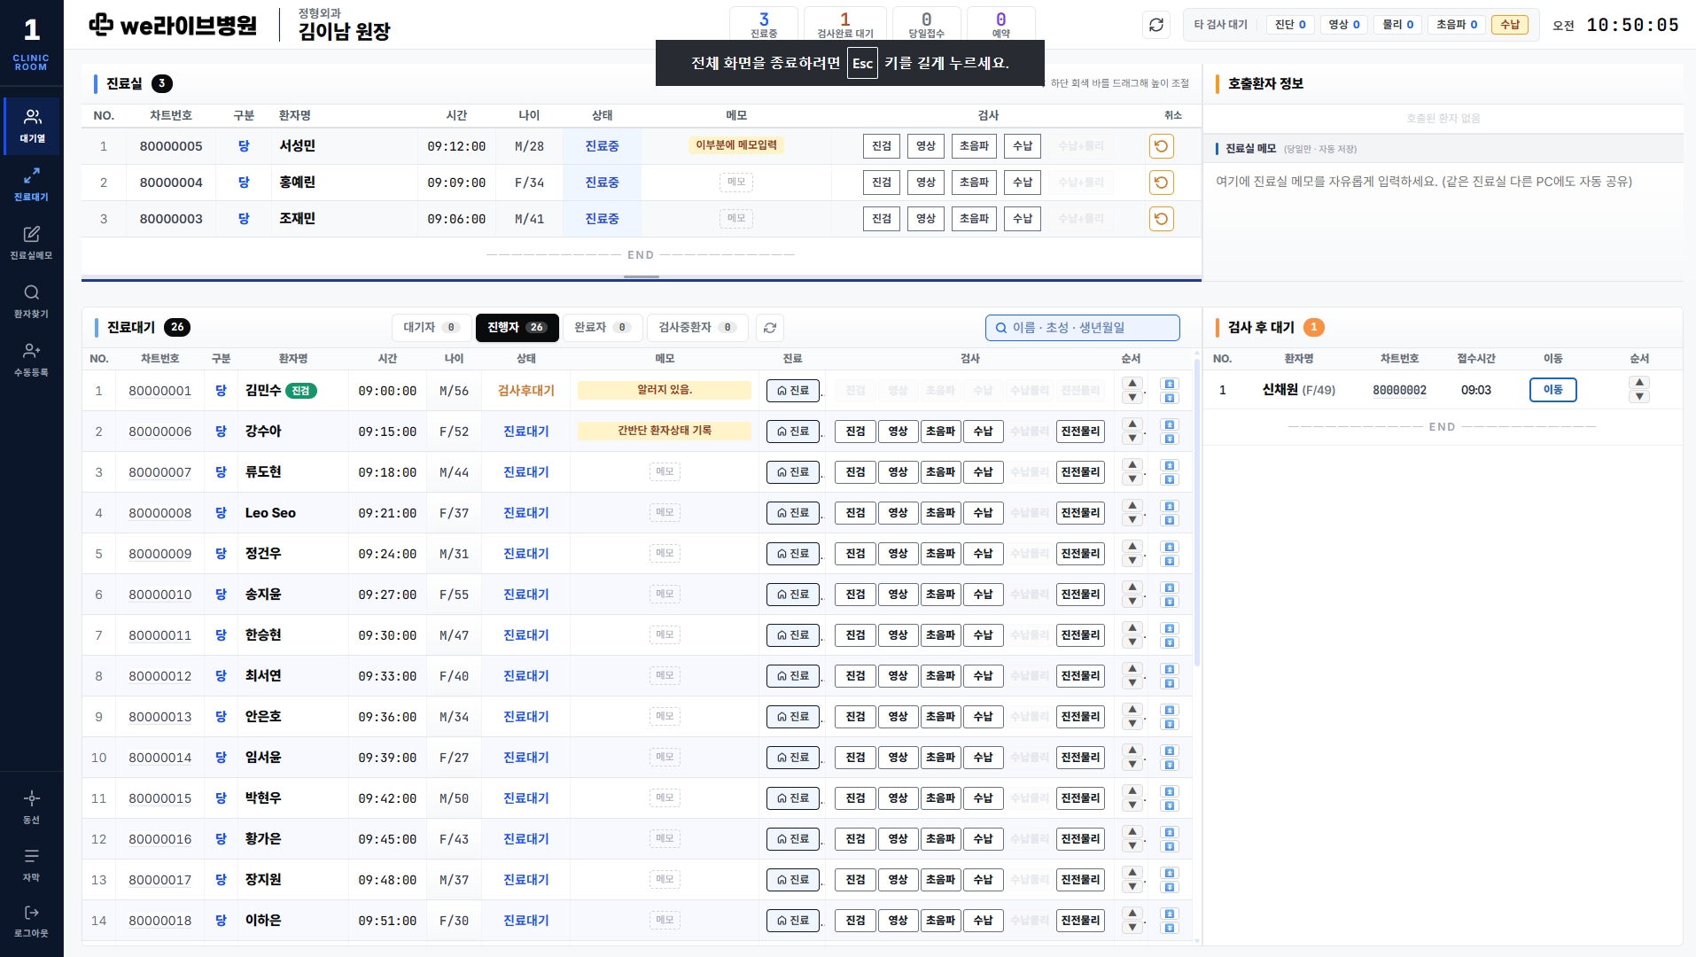The width and height of the screenshot is (1696, 957).
Task: Move 류도현 down one position
Action: tap(1132, 479)
